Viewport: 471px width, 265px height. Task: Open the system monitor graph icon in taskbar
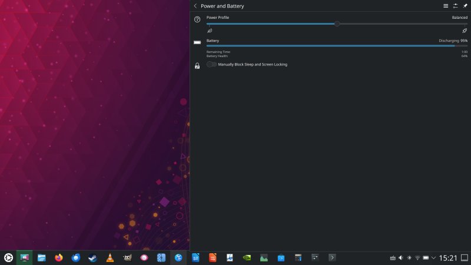pyautogui.click(x=264, y=257)
